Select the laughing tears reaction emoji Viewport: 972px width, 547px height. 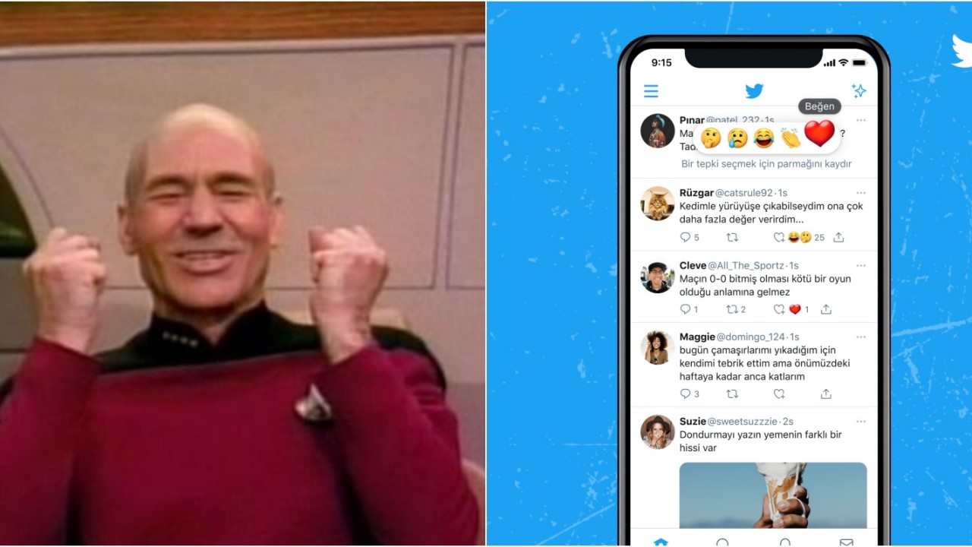(764, 138)
